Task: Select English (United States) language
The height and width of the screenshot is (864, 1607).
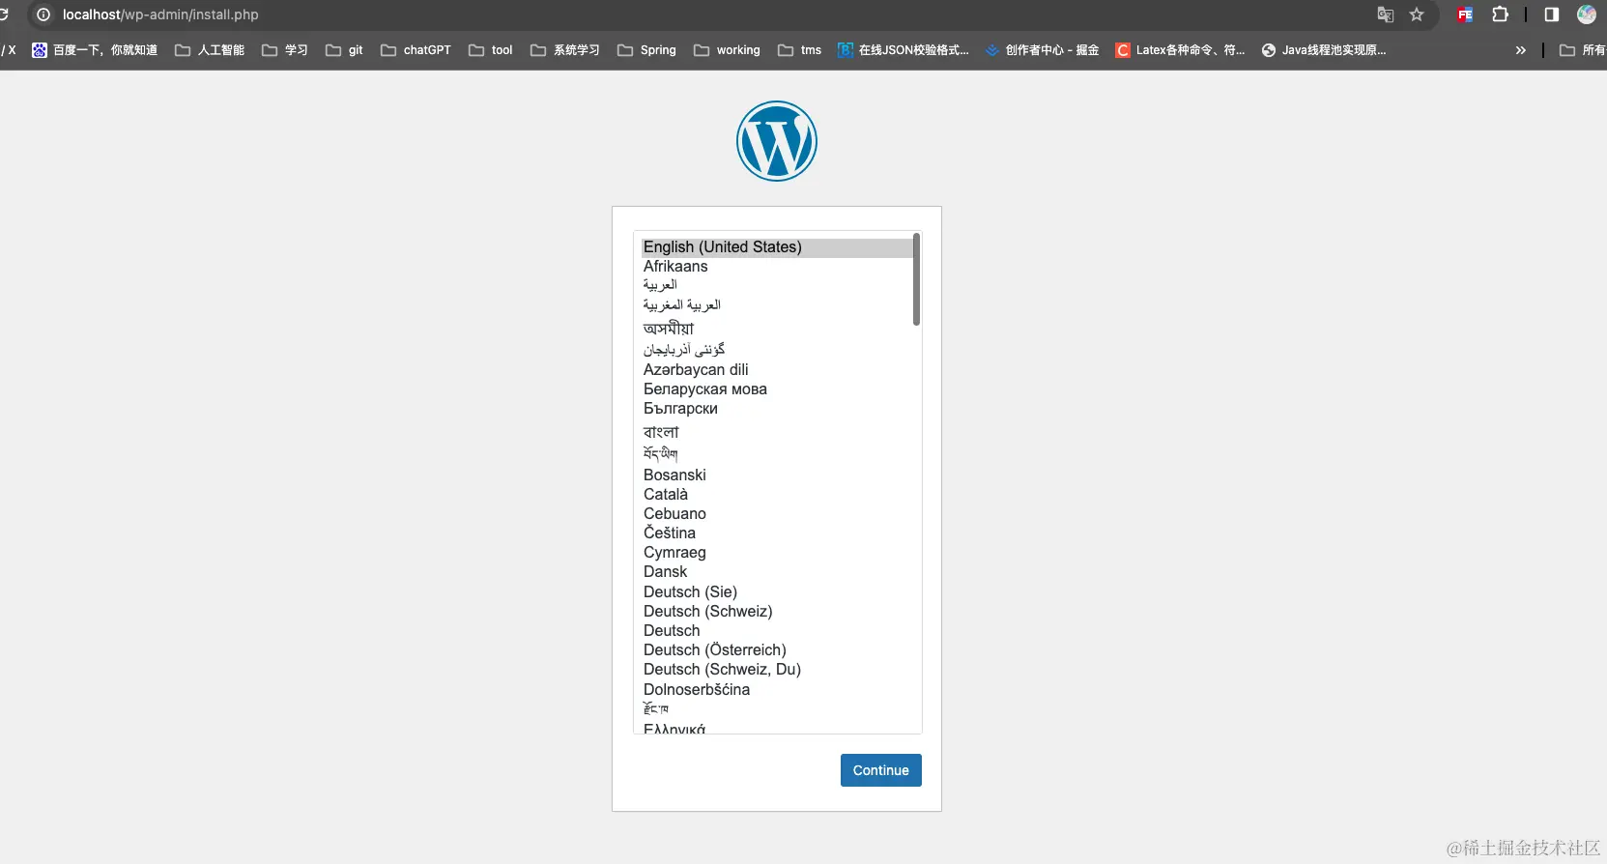Action: pyautogui.click(x=777, y=247)
